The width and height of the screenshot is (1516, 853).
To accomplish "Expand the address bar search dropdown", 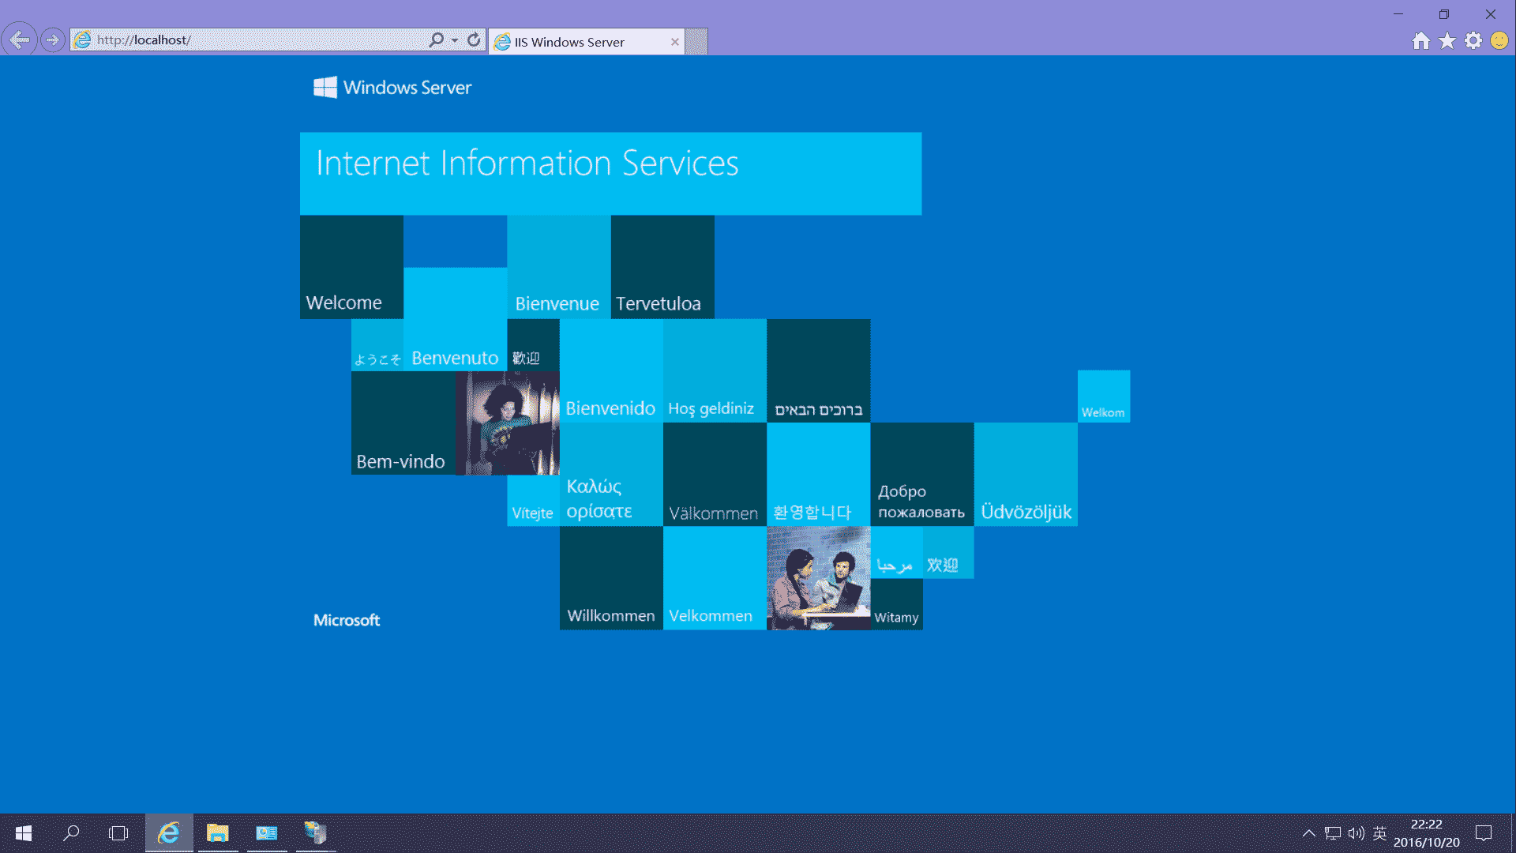I will click(x=454, y=39).
